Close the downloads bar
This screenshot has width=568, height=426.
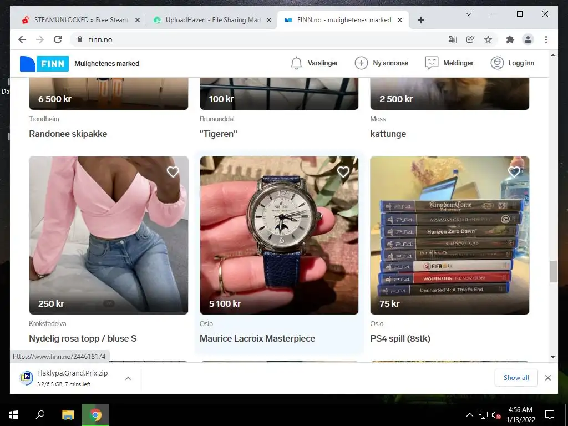(x=547, y=378)
